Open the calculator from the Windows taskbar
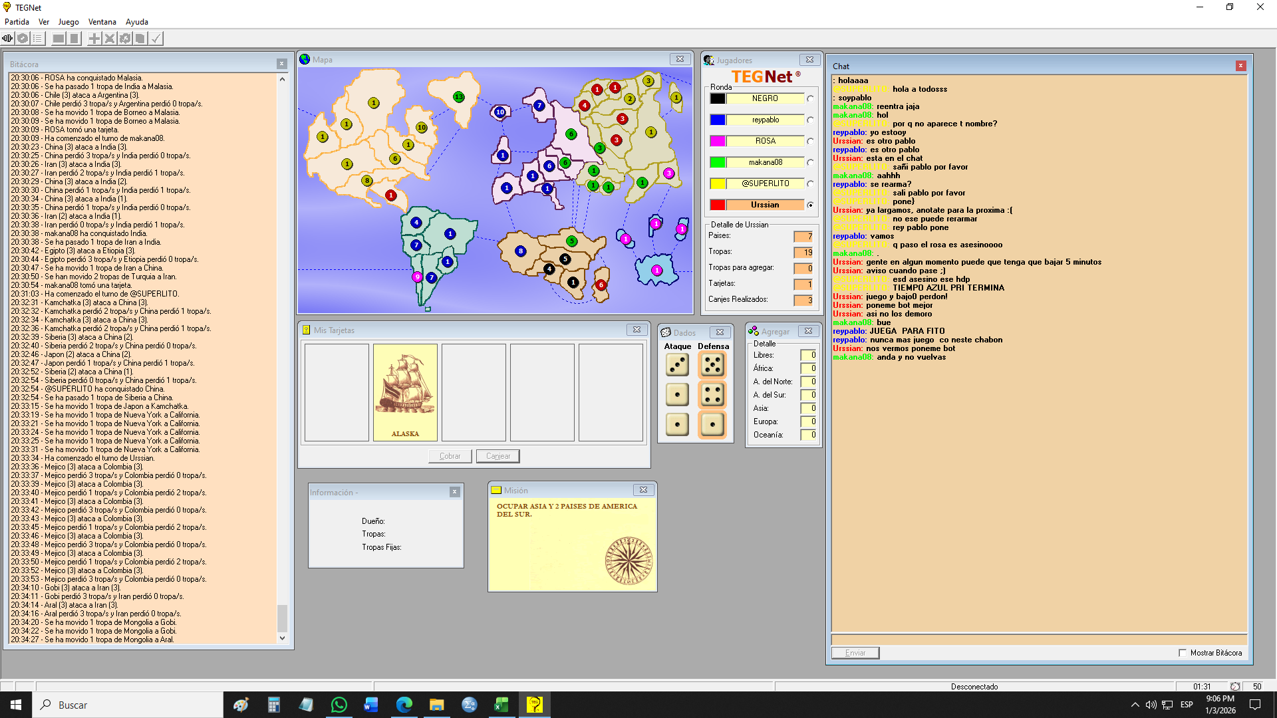Image resolution: width=1277 pixels, height=718 pixels. tap(273, 705)
